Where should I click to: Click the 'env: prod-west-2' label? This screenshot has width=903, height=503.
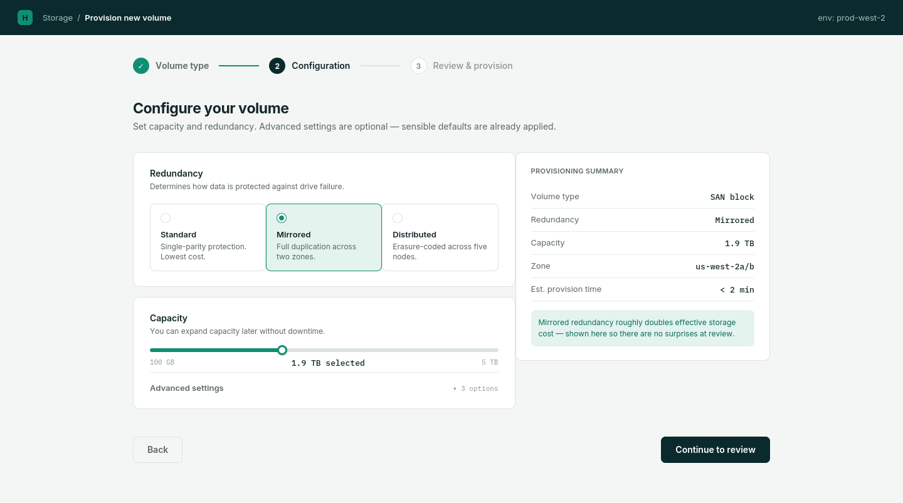click(x=852, y=18)
